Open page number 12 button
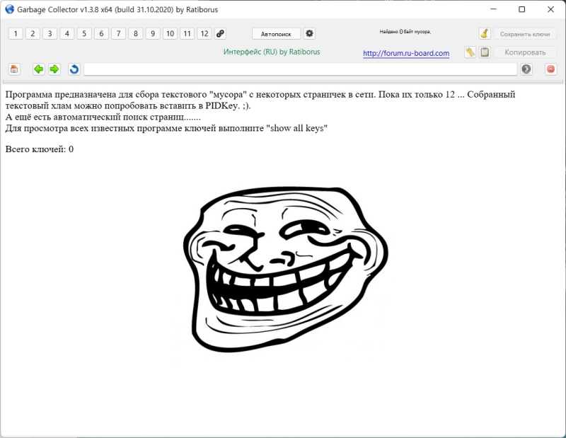The image size is (566, 438). (204, 33)
